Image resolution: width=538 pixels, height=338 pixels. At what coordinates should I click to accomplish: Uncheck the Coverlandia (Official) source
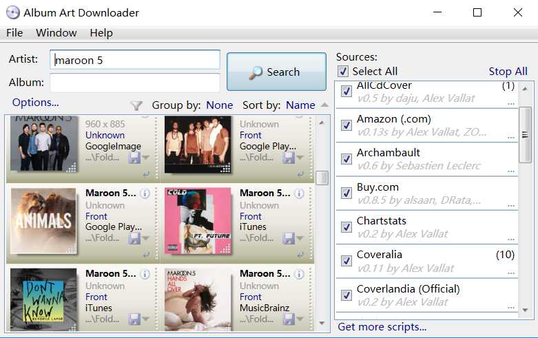coord(346,295)
